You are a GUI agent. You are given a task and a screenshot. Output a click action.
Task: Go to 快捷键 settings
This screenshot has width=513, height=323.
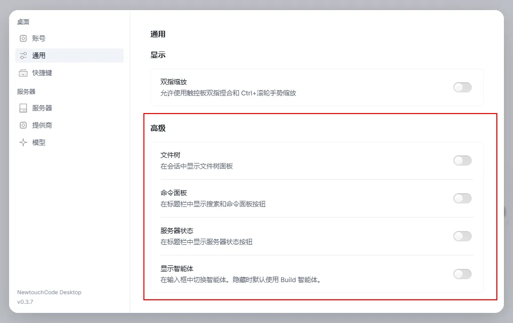[69, 73]
